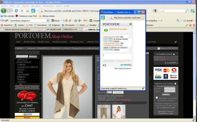Open the 'Ir a pedido' link

171,62
